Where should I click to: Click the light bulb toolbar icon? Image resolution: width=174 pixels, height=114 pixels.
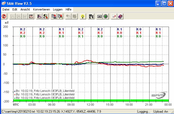(x=83, y=16)
